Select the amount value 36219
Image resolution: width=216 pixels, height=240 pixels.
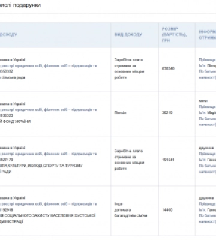tap(167, 113)
